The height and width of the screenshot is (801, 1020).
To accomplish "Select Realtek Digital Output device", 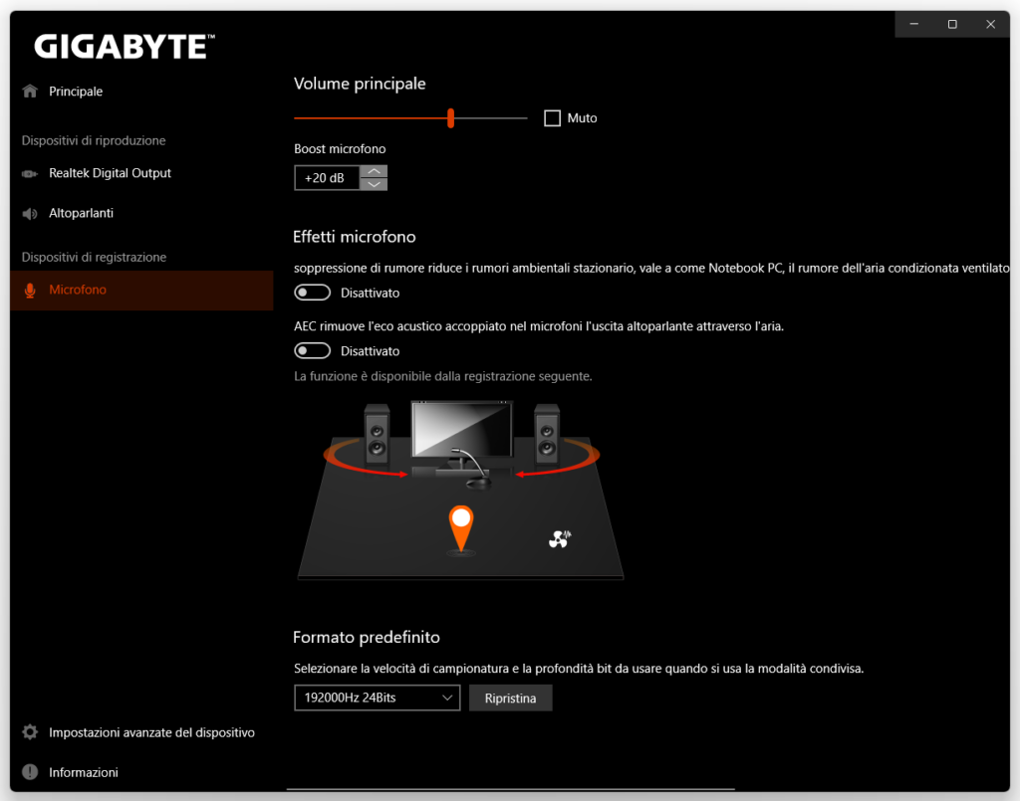I will [x=141, y=173].
